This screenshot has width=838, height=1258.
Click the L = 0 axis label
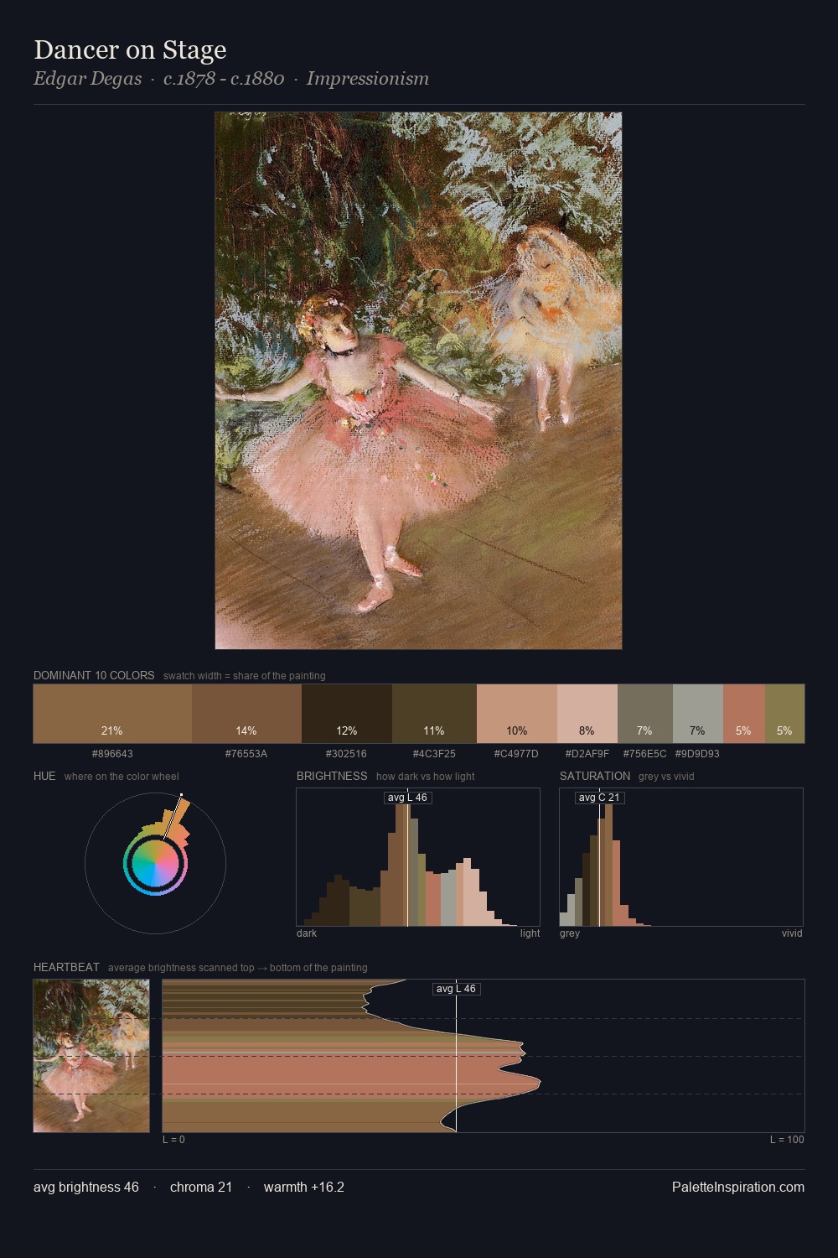[173, 1140]
